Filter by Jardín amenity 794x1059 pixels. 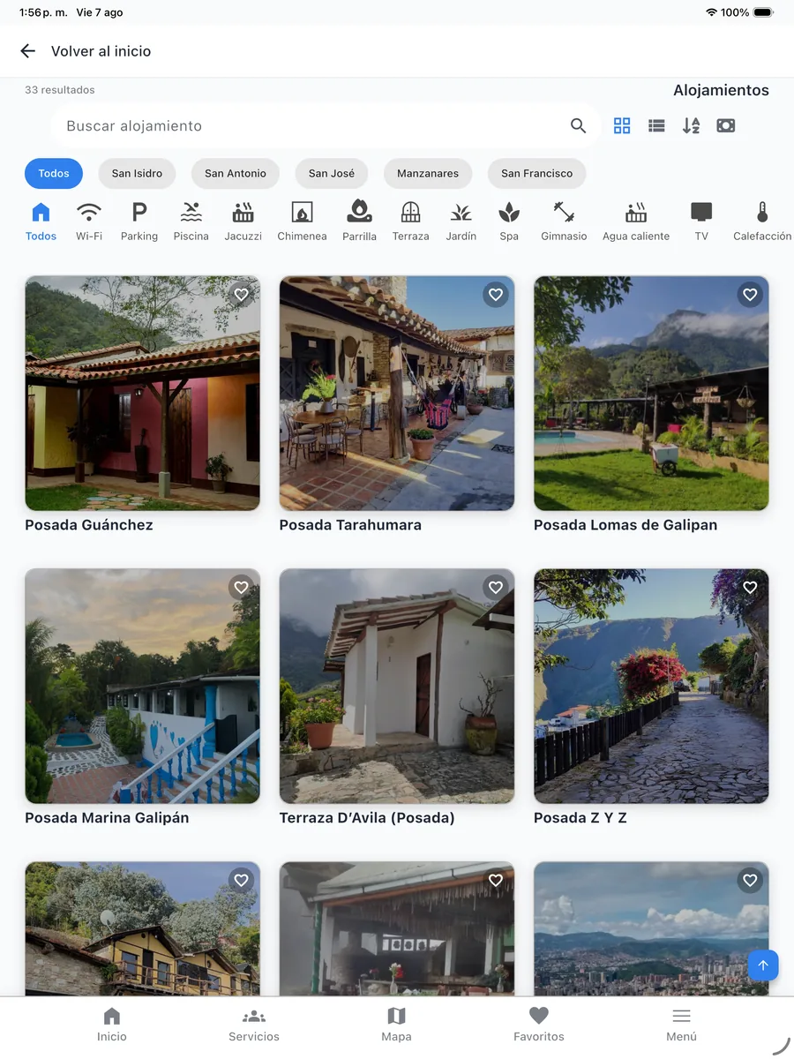461,221
